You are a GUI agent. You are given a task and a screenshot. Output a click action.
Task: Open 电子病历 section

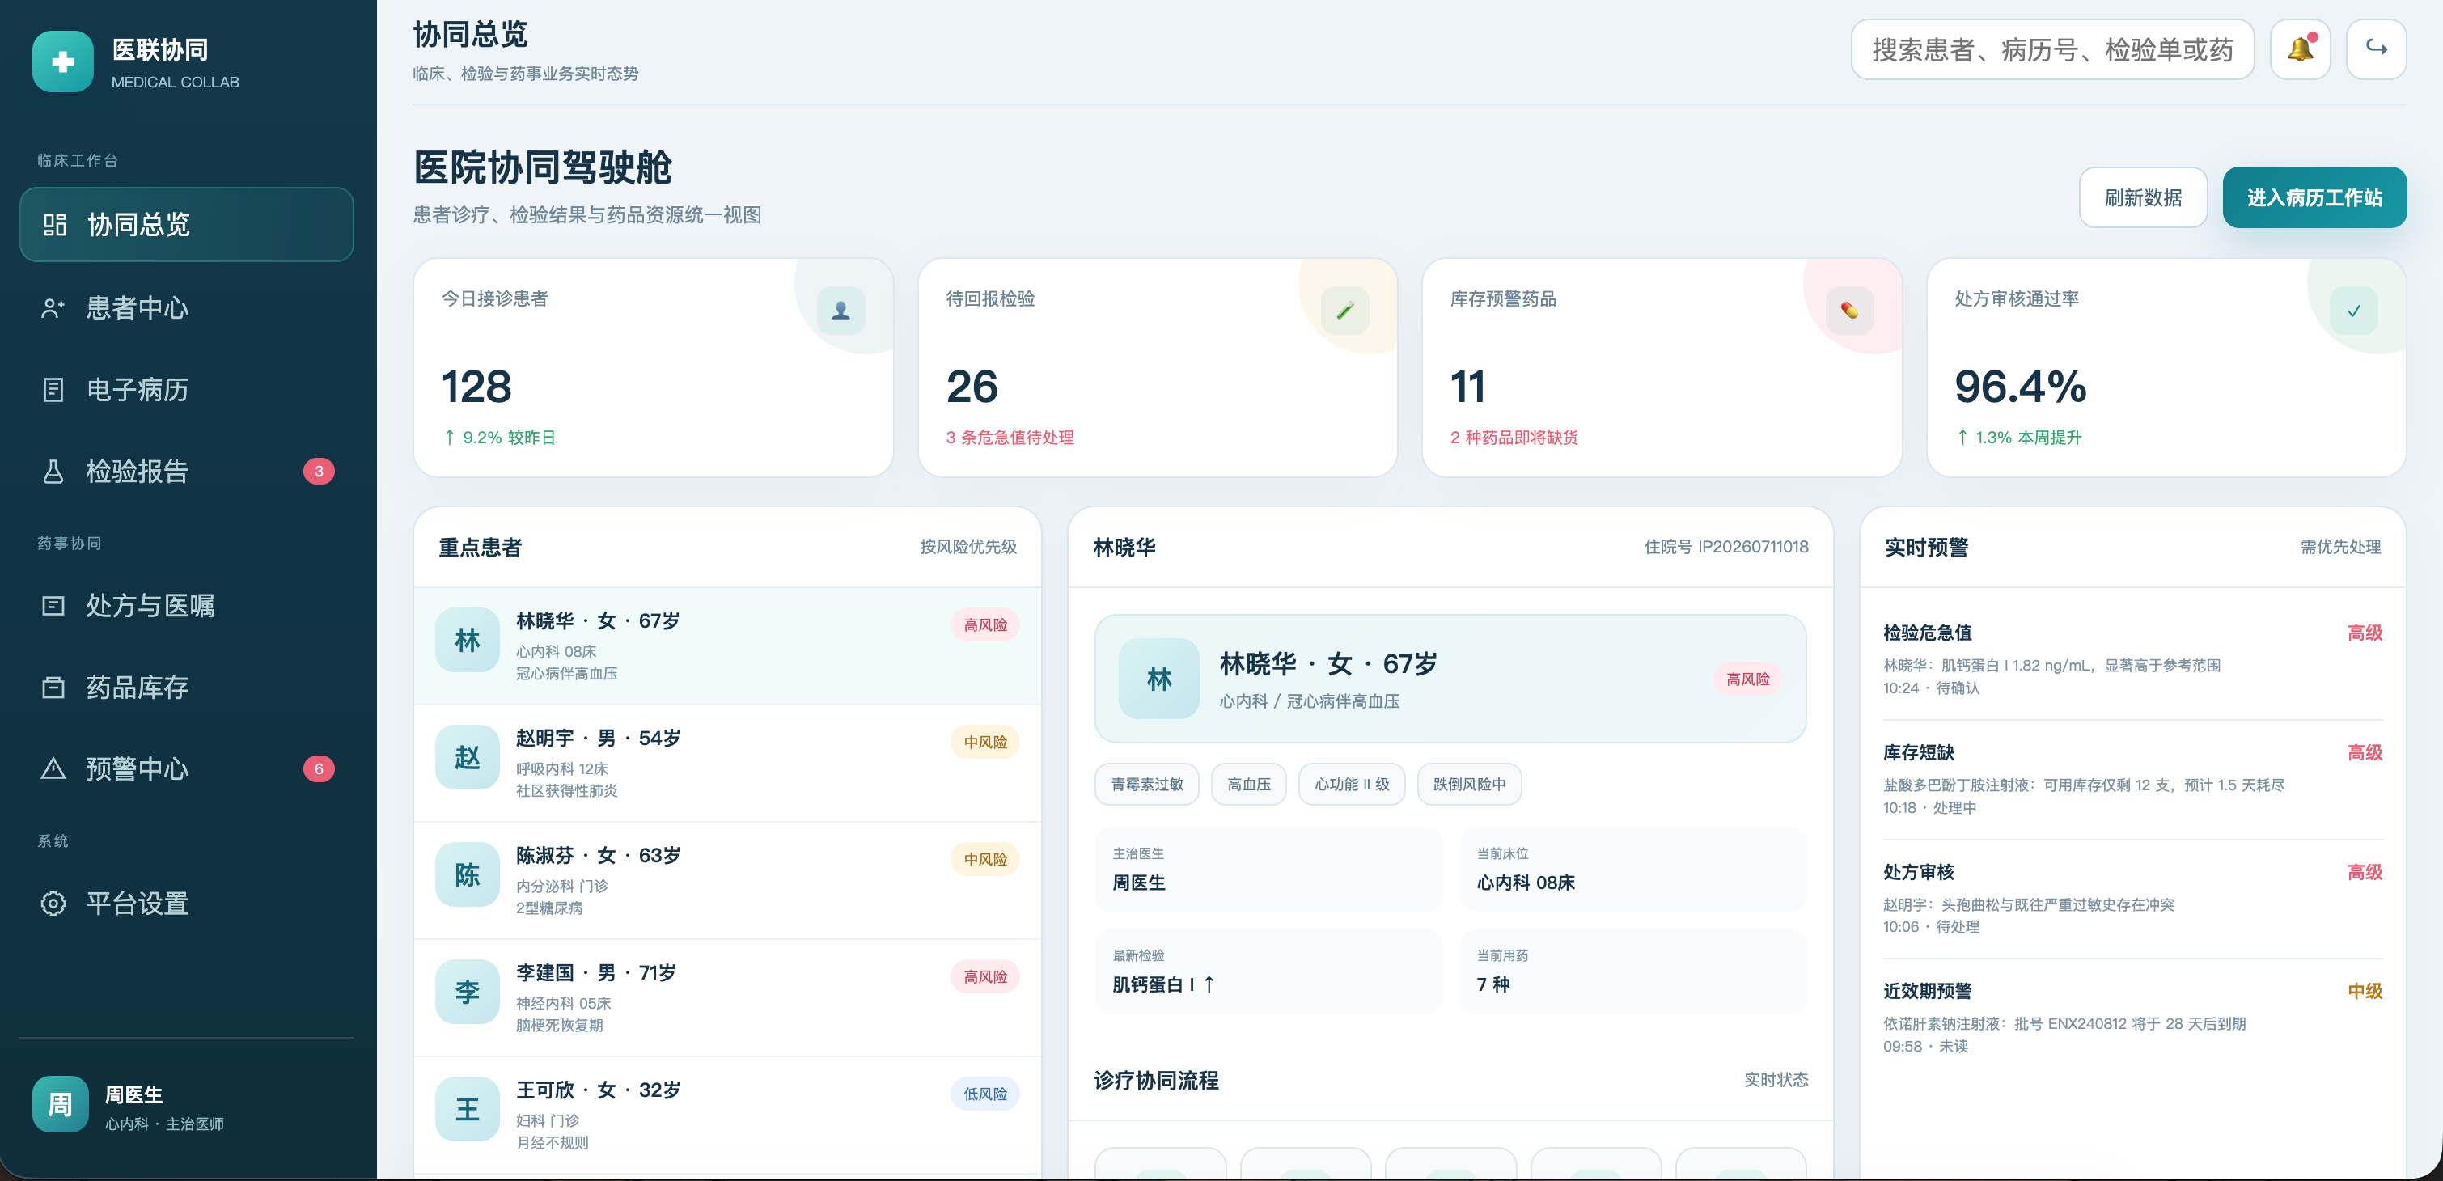pyautogui.click(x=187, y=390)
